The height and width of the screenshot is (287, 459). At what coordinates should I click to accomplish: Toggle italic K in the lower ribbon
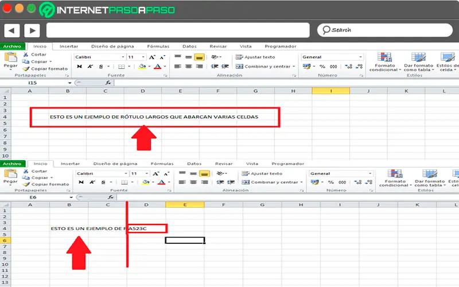click(x=92, y=182)
